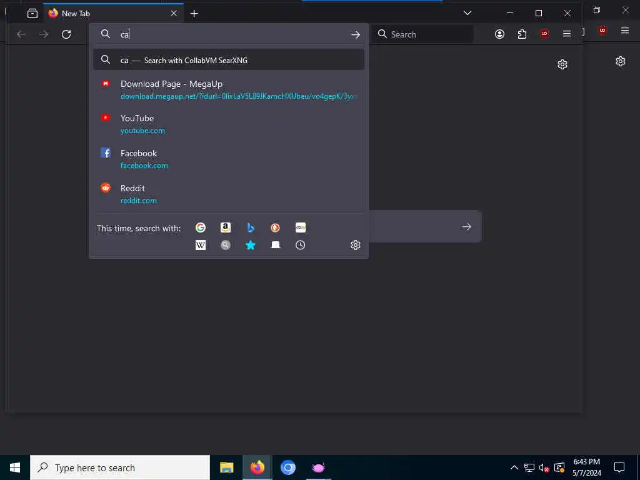Open File Explorer from the taskbar
The image size is (640, 480).
(x=226, y=467)
